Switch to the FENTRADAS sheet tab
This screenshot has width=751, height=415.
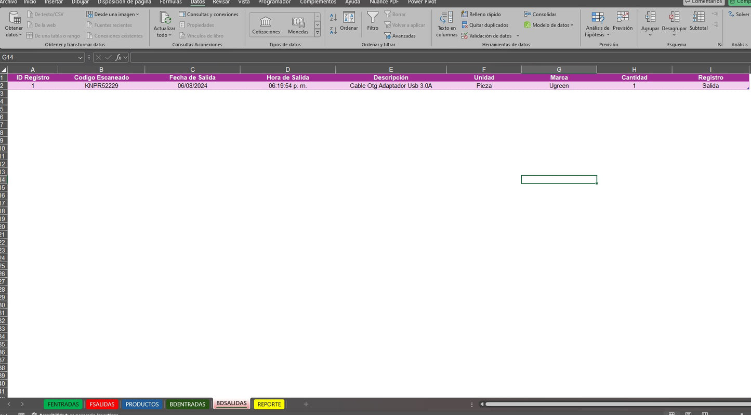coord(63,404)
